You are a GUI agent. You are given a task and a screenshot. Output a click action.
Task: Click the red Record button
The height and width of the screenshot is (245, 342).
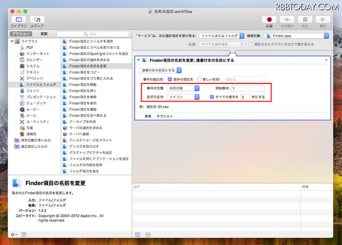tap(269, 20)
